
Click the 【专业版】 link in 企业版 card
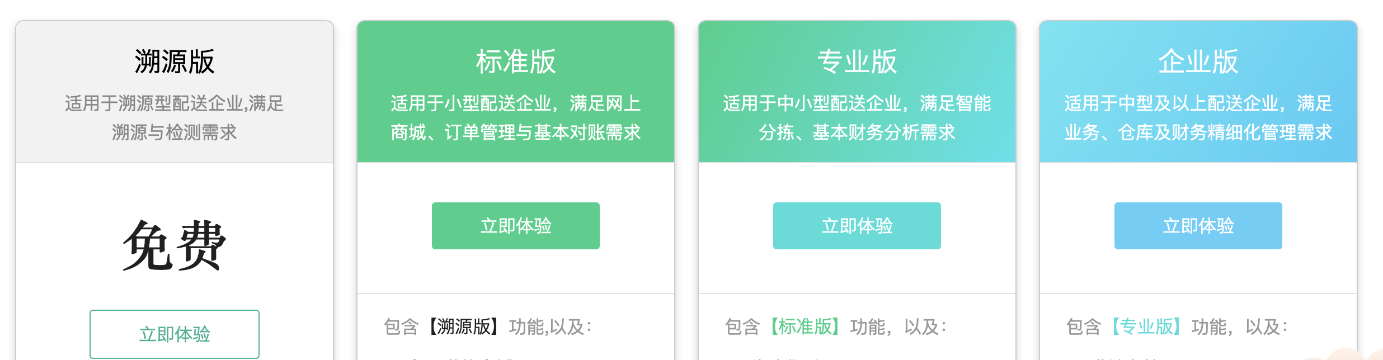(1146, 326)
